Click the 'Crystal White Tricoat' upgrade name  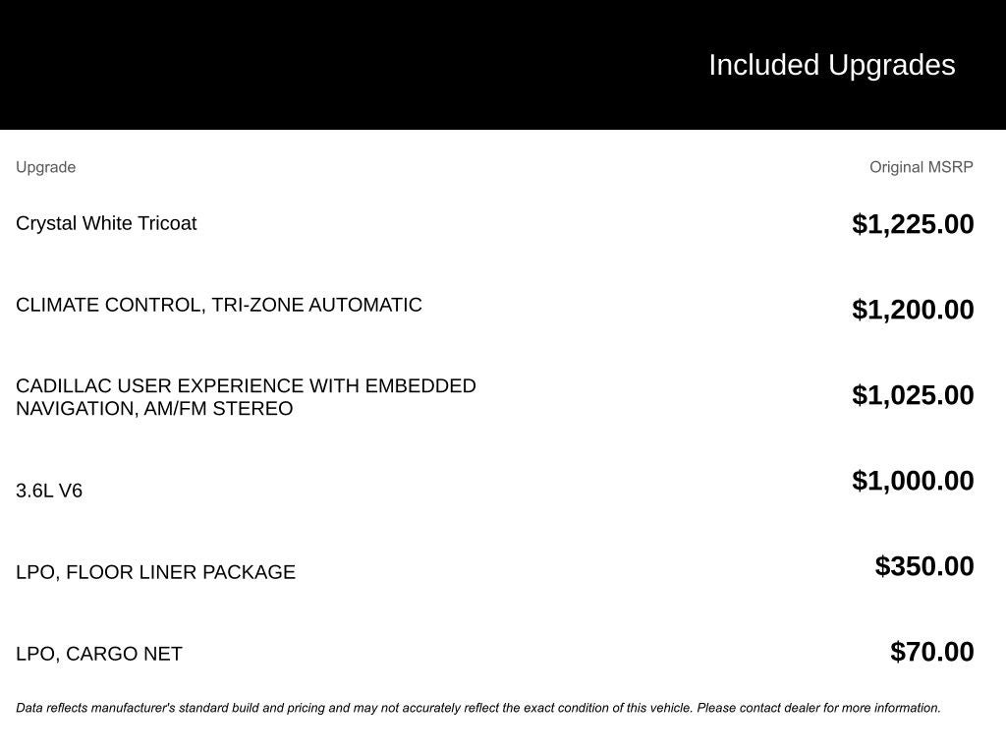[106, 223]
